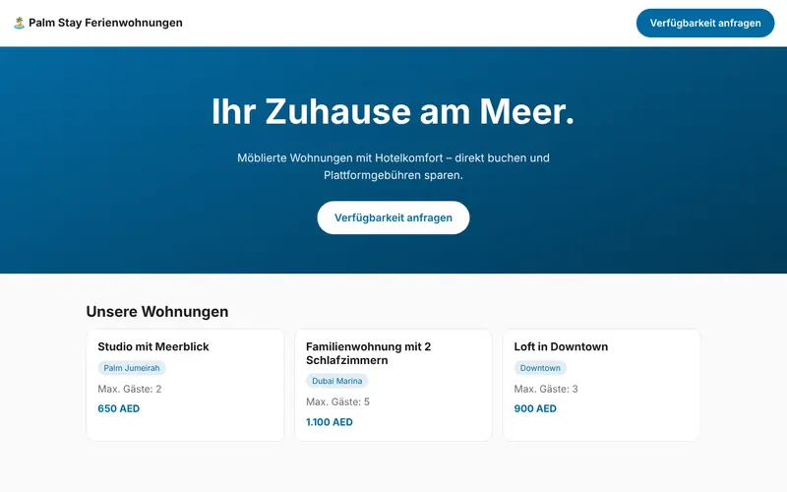Click Max. Gäste: 2 text

click(x=130, y=389)
